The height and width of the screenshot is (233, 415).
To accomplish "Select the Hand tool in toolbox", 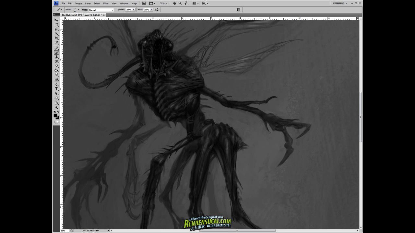I will pyautogui.click(x=56, y=103).
